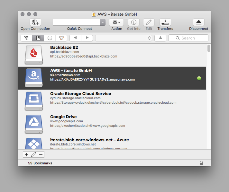The width and height of the screenshot is (229, 192).
Task: Select the Google Drive drive icon
Action: point(34,124)
